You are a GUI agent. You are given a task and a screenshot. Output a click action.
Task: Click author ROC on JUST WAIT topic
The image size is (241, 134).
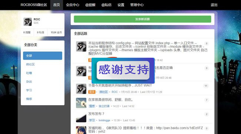(x=115, y=92)
